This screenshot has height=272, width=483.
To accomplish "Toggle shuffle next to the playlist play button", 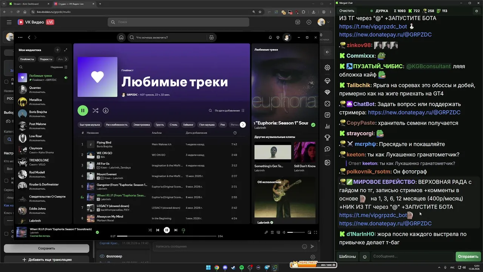I will [95, 111].
